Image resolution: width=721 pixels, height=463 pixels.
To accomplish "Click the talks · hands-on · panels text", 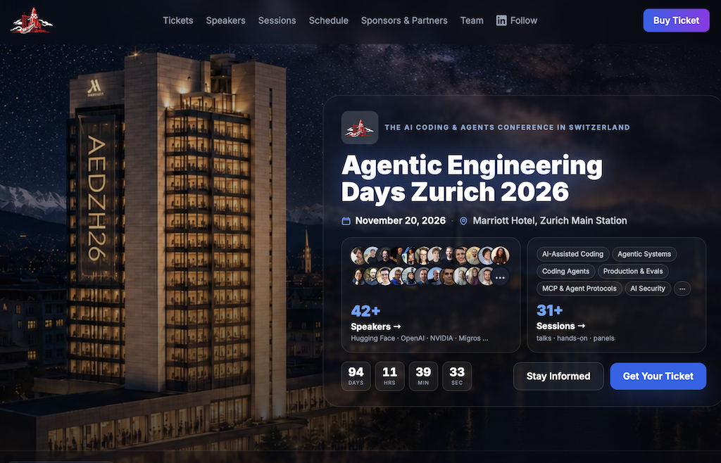I will tap(575, 338).
